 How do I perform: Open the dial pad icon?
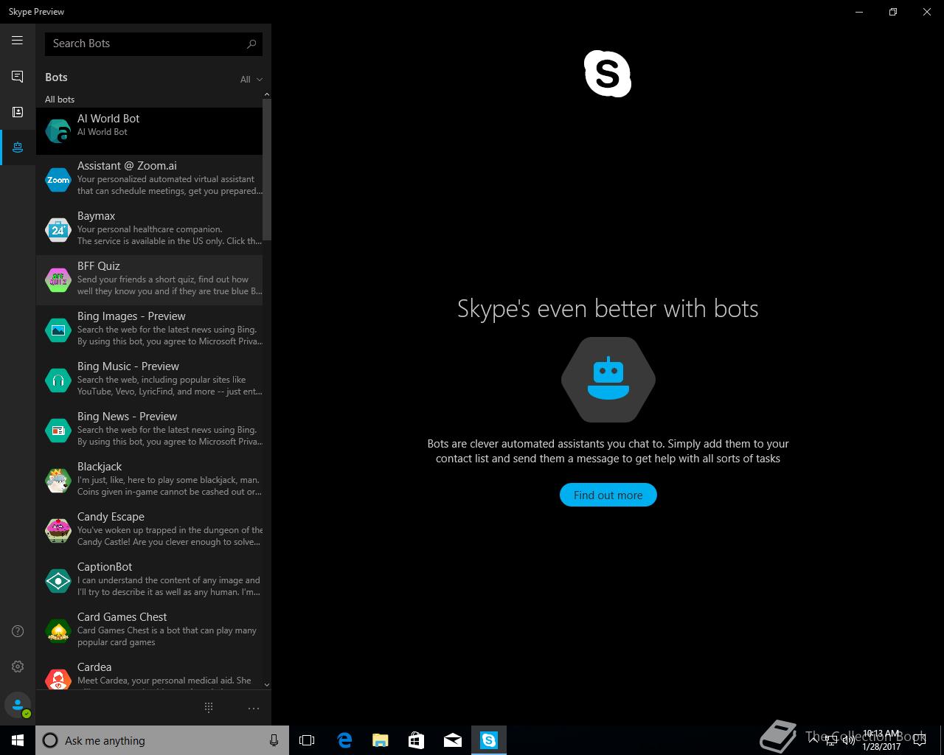209,708
